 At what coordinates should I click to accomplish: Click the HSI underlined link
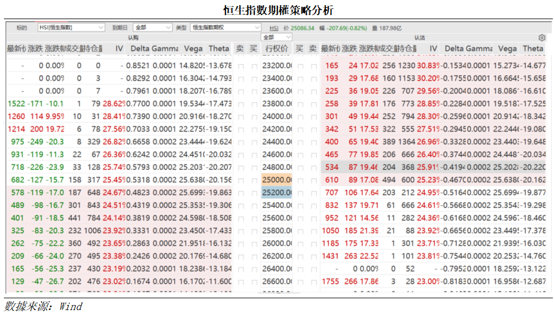(274, 28)
